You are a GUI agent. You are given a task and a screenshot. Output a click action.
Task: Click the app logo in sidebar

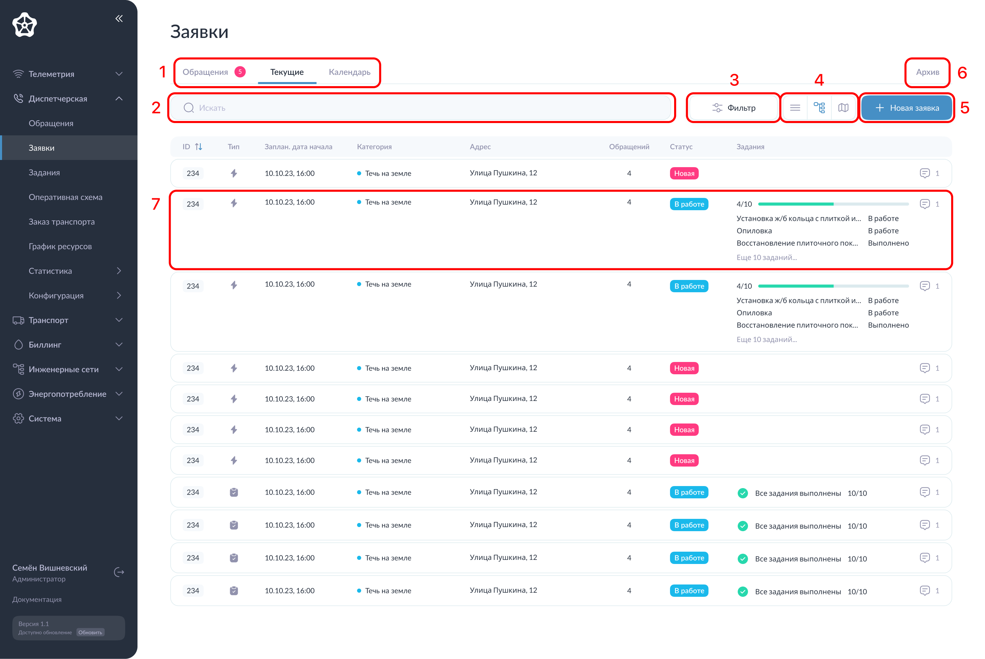coord(25,25)
